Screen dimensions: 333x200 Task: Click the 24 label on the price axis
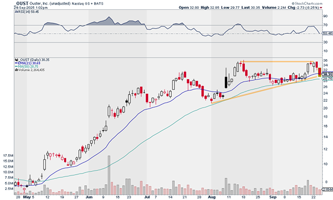[x=325, y=93]
